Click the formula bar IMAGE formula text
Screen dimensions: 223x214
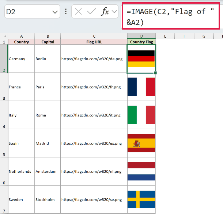(170, 17)
